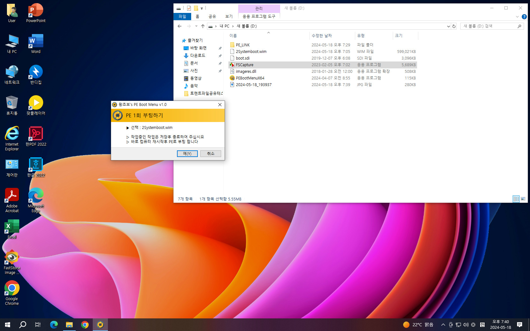Image resolution: width=530 pixels, height=331 pixels.
Task: Open the notification center icon
Action: (520, 325)
